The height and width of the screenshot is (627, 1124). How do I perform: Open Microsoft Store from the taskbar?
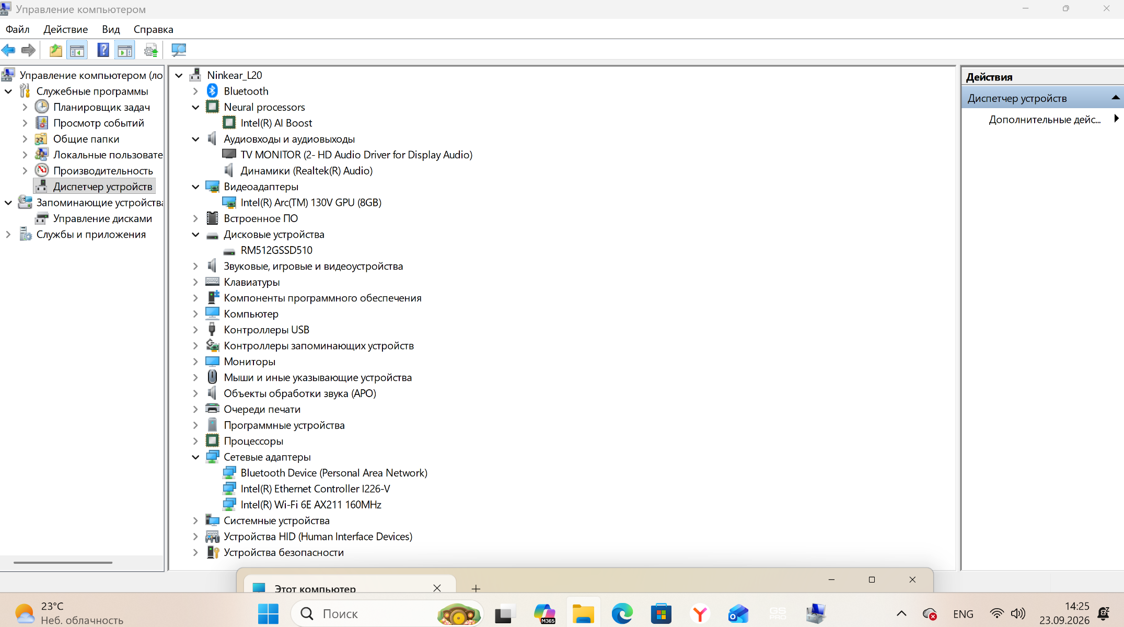[661, 613]
